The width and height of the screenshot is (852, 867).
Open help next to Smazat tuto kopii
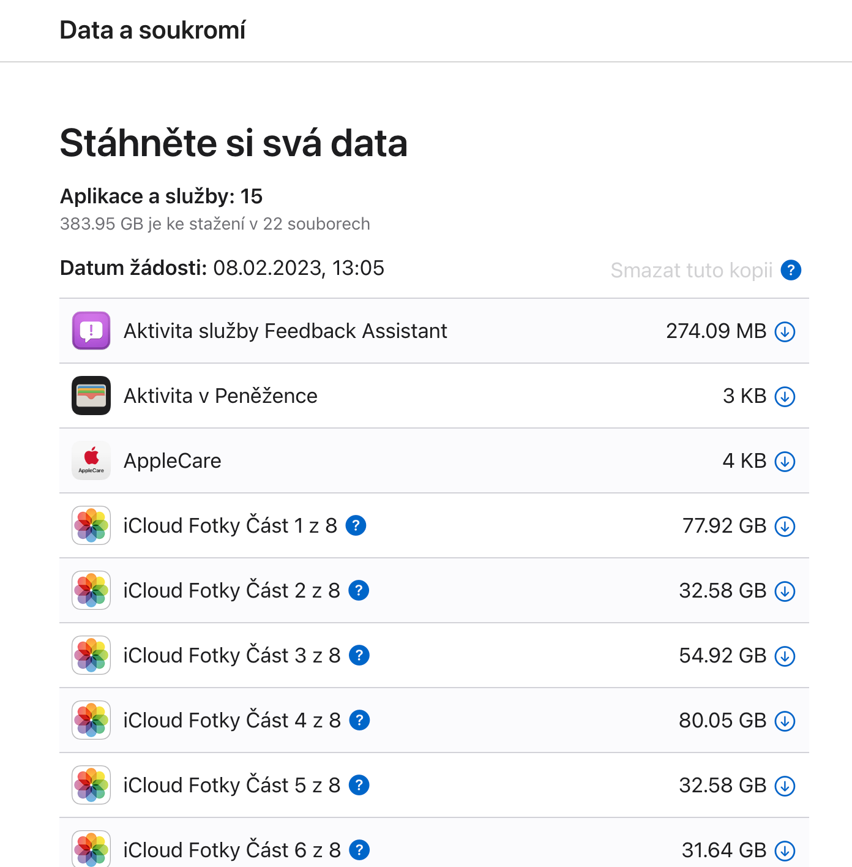click(791, 270)
